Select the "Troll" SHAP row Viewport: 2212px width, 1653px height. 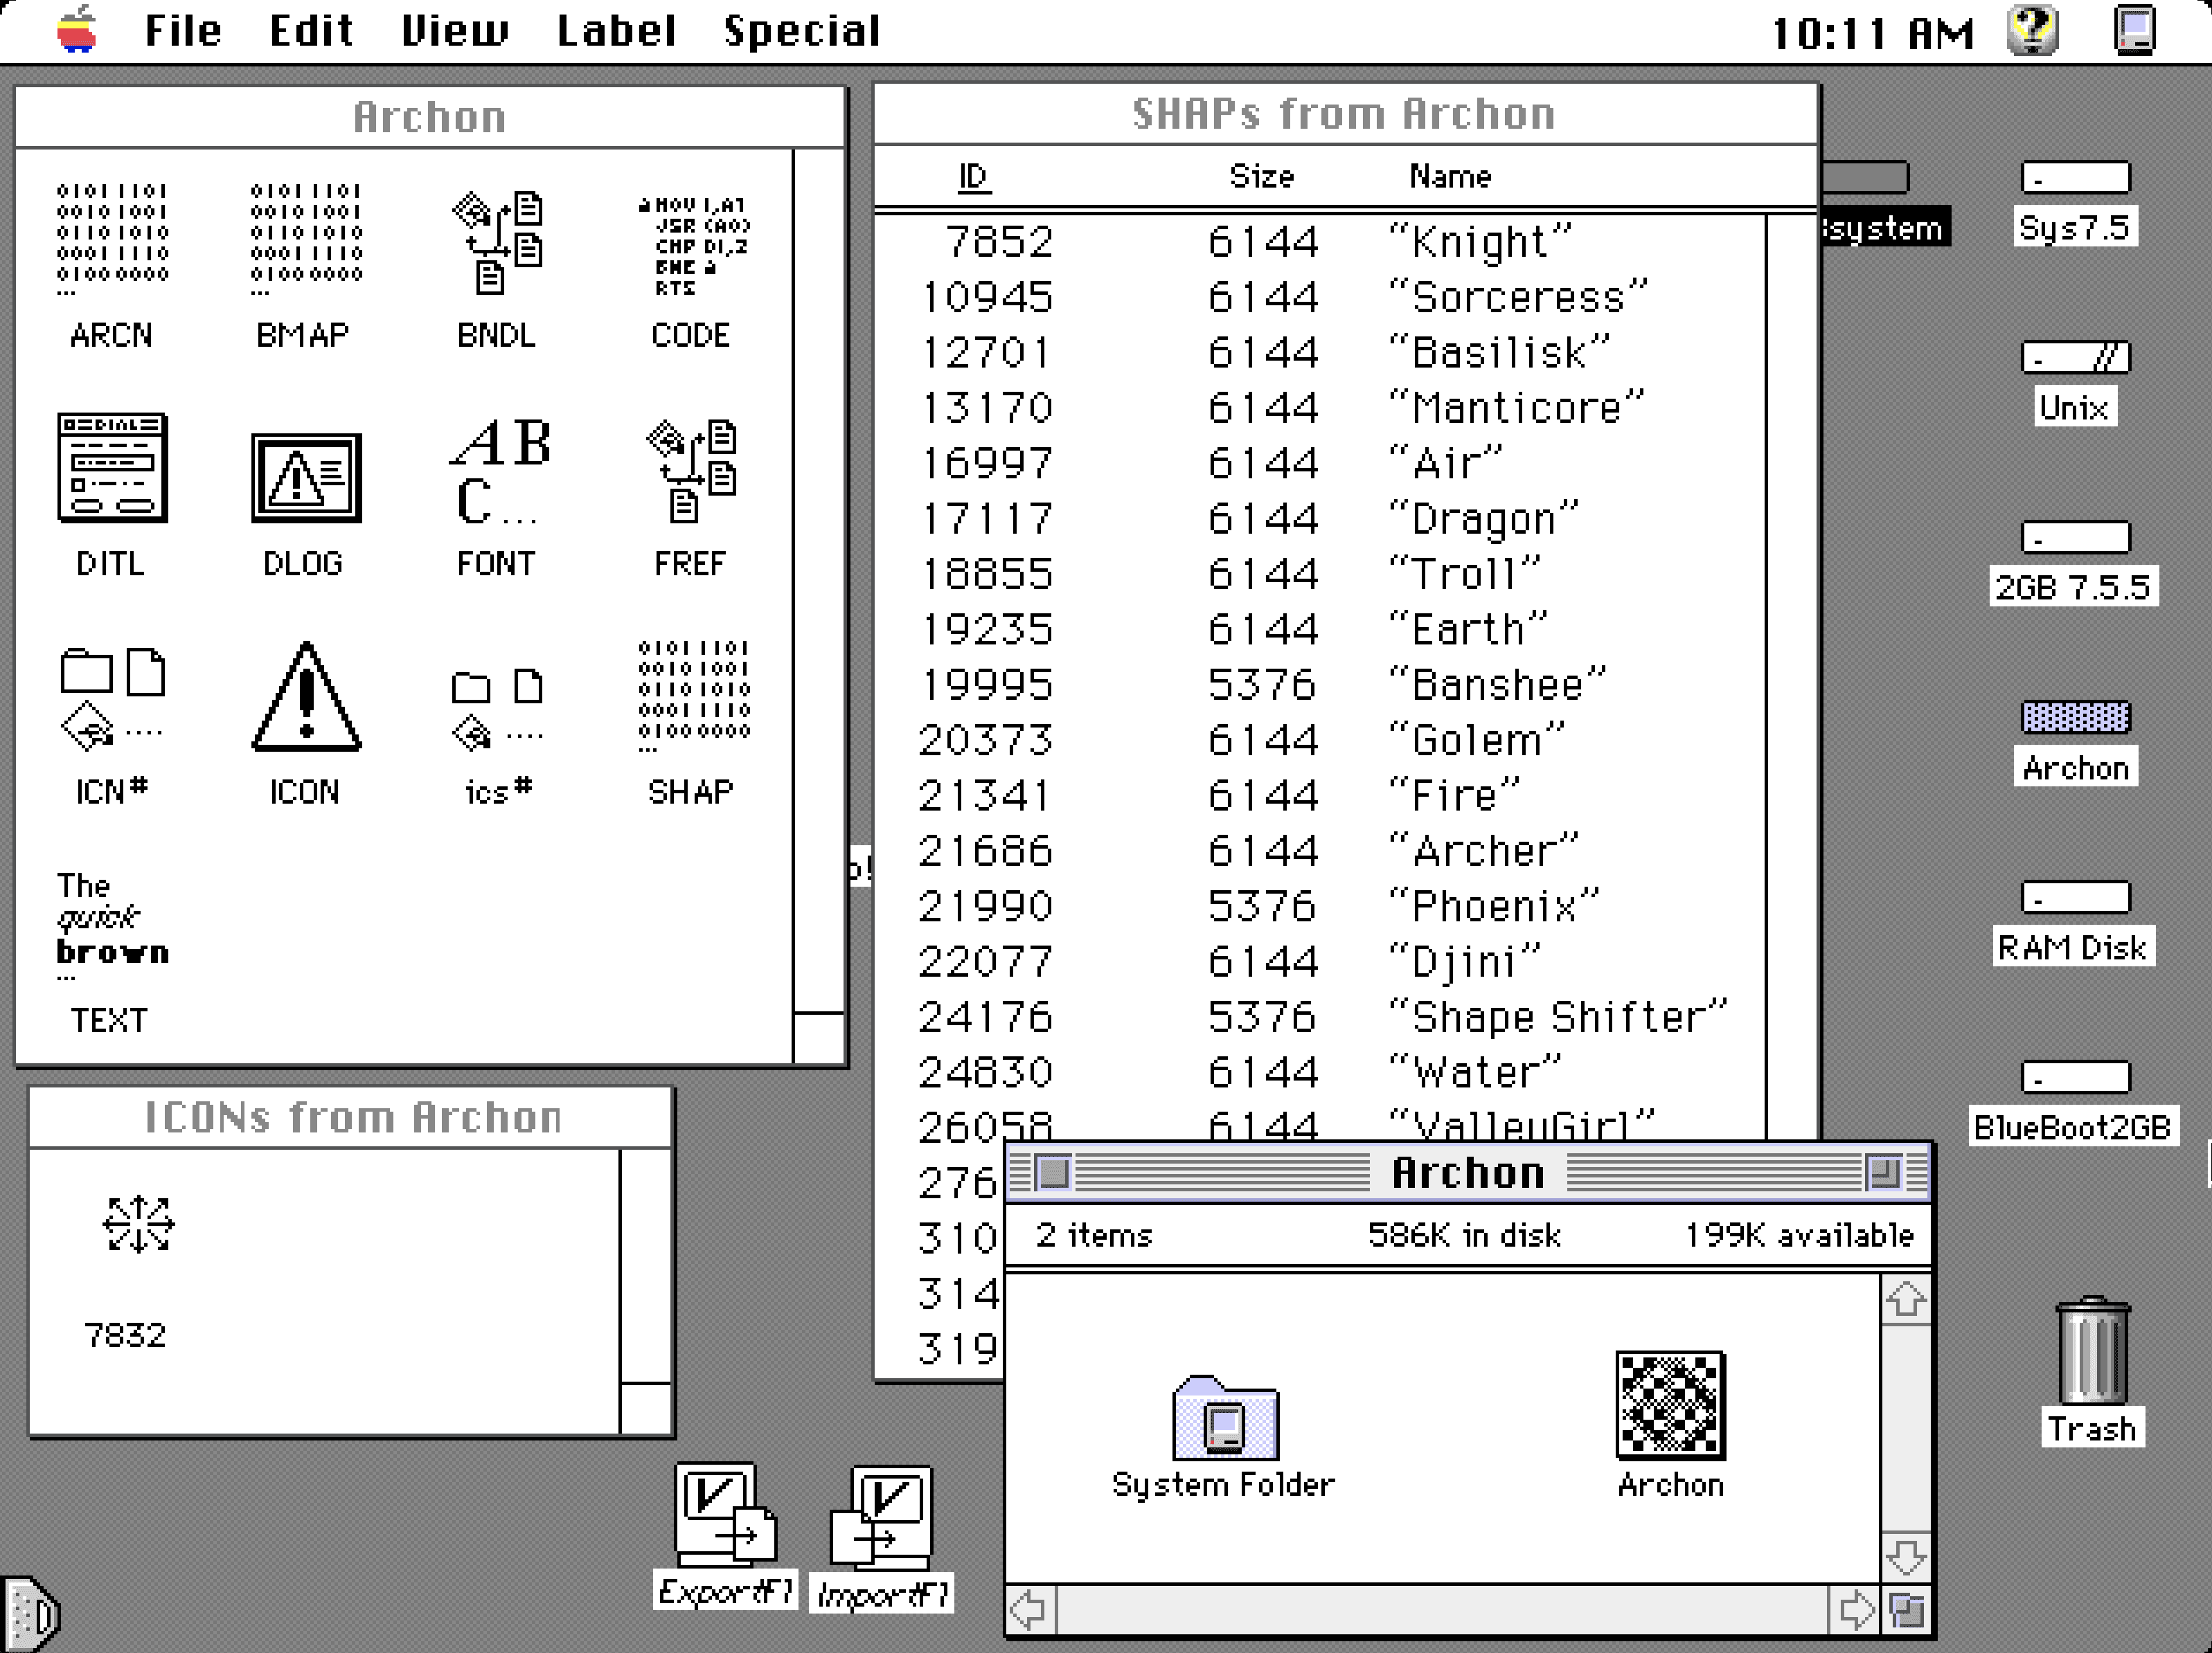click(x=1320, y=574)
